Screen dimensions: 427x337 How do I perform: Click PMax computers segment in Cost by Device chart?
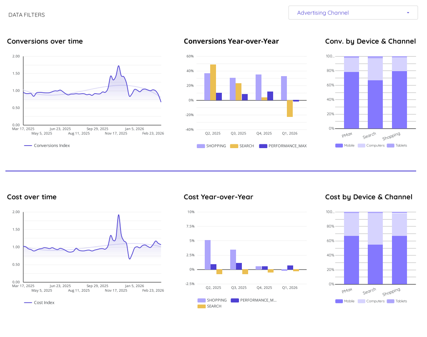point(351,225)
